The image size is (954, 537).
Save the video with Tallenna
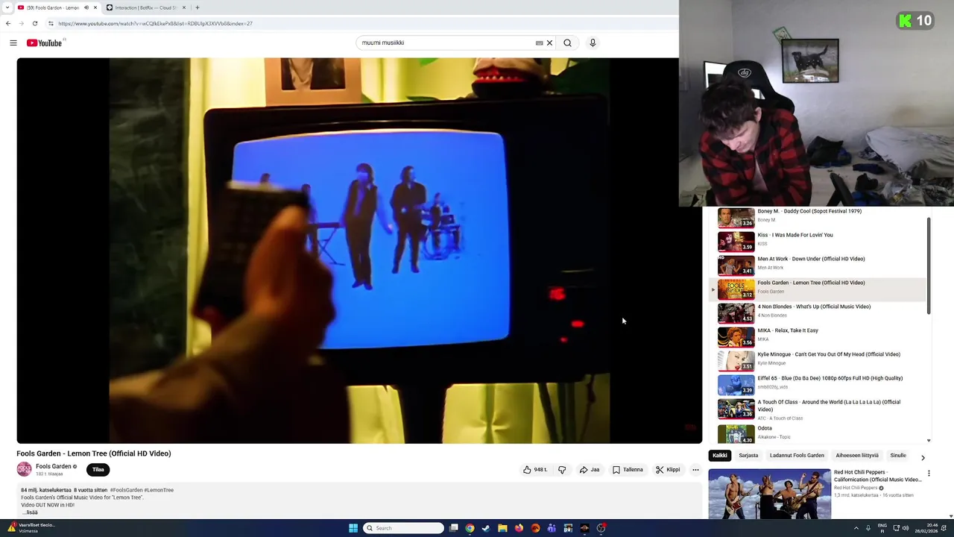tap(628, 469)
